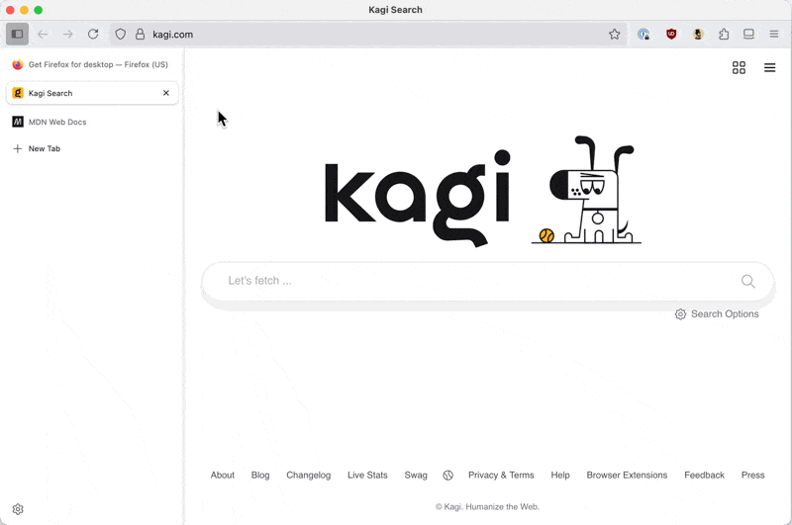Open a New Tab from sidebar

(x=92, y=148)
